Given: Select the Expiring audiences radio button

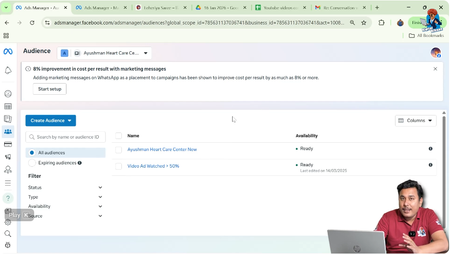Looking at the screenshot, I should [x=32, y=163].
